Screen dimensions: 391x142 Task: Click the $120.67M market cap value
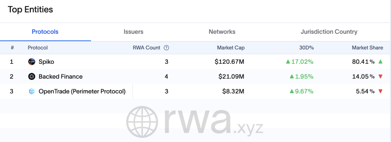tap(229, 62)
